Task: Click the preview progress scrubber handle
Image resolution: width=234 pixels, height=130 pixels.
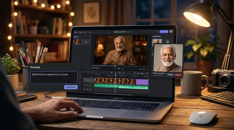Action: coord(115,66)
